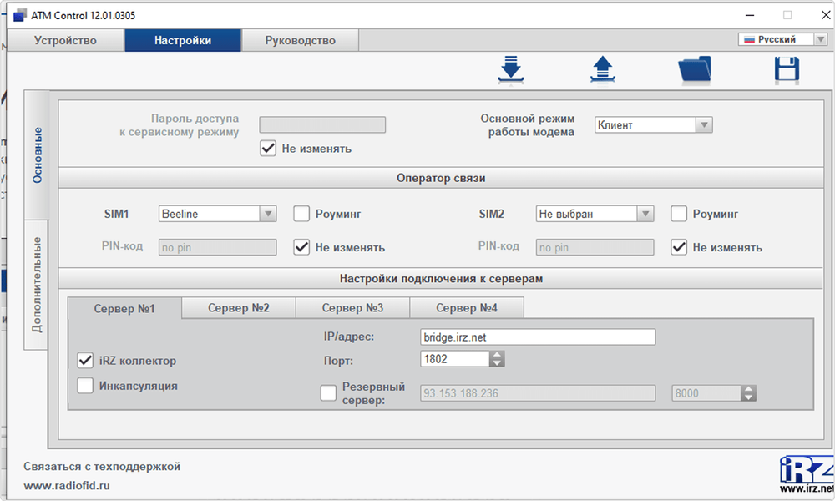Click the ATM Control app icon in title bar
835x501 pixels.
tap(19, 15)
